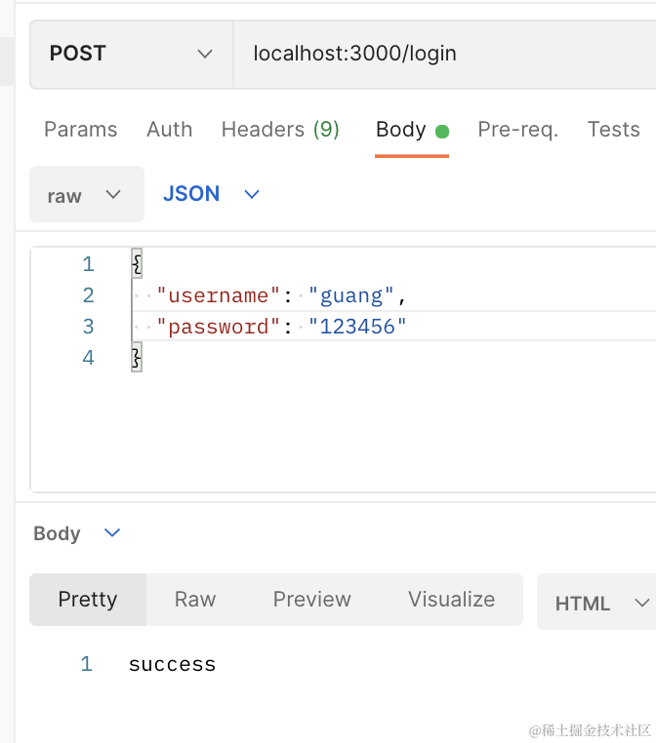Click the request Body tab

point(401,130)
